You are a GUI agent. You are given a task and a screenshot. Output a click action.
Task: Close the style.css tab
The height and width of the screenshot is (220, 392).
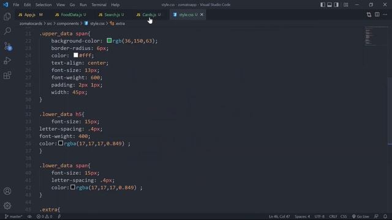(202, 15)
